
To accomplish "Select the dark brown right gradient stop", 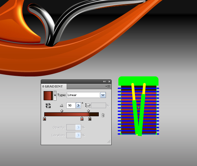I will [90, 119].
